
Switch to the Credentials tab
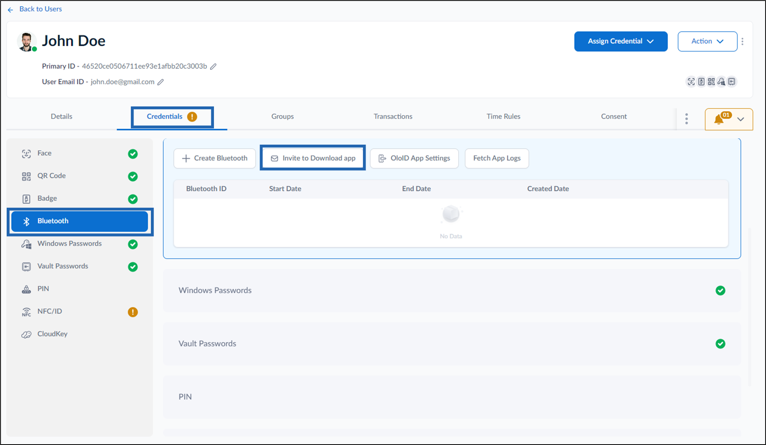point(172,117)
